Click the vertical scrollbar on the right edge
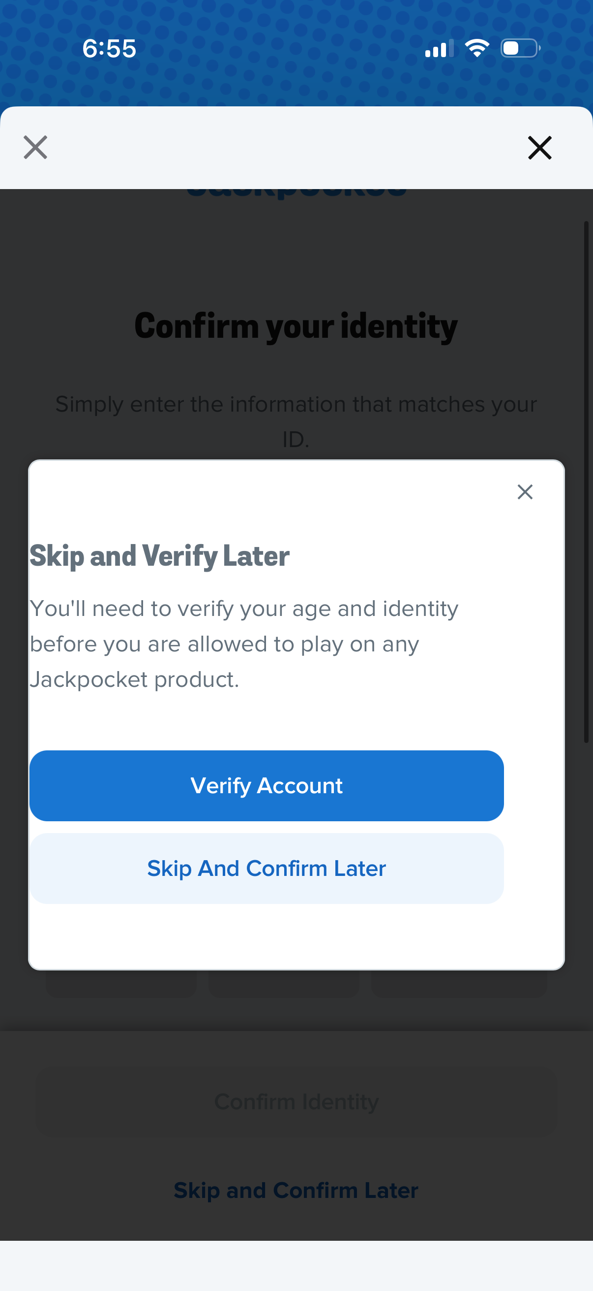 (x=586, y=481)
